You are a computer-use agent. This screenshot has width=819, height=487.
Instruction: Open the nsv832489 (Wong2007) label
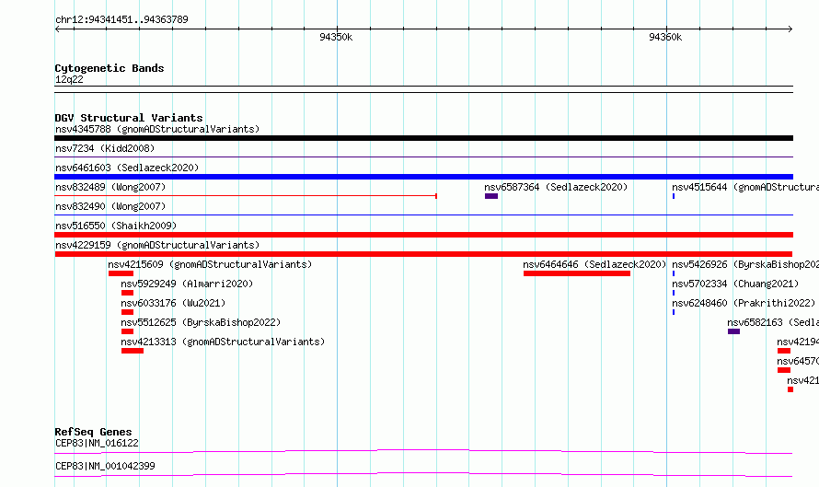coord(110,187)
